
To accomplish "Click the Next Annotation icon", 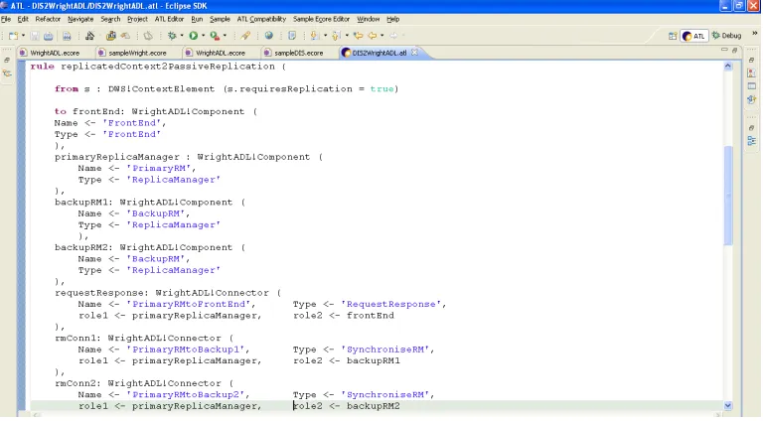I will pos(314,36).
